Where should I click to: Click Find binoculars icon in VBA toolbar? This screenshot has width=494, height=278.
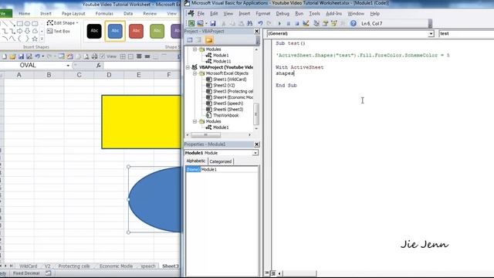250,23
